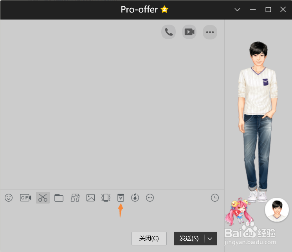Viewport: 292px width, 252px height.
Task: Insert a picture with the image icon
Action: 90,198
